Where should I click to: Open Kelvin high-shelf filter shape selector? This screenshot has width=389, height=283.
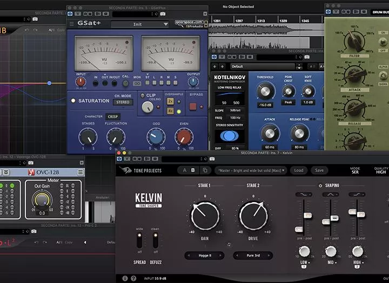[357, 195]
